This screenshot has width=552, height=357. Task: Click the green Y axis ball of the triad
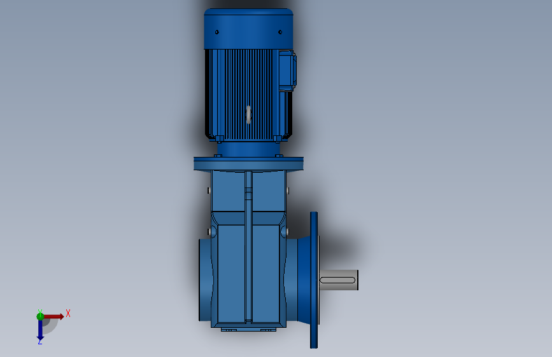click(x=40, y=316)
